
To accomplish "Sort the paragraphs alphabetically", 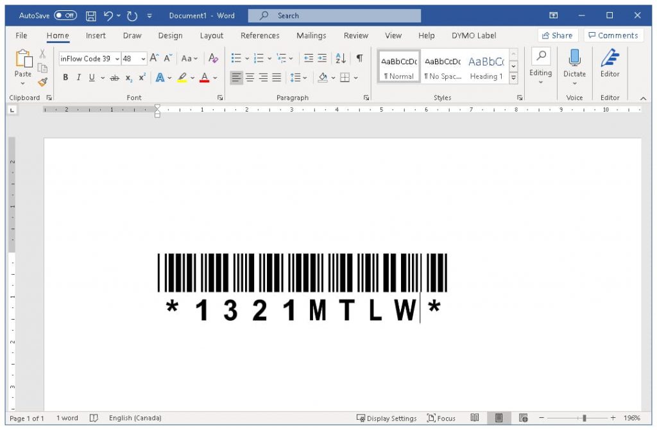I will point(340,58).
